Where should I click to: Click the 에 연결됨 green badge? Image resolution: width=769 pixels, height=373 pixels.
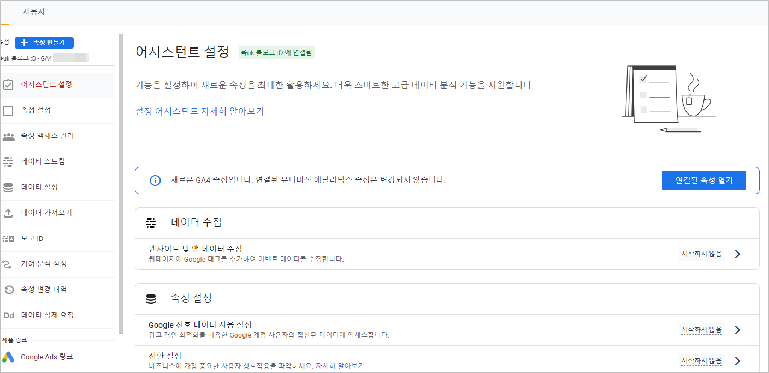coord(277,53)
